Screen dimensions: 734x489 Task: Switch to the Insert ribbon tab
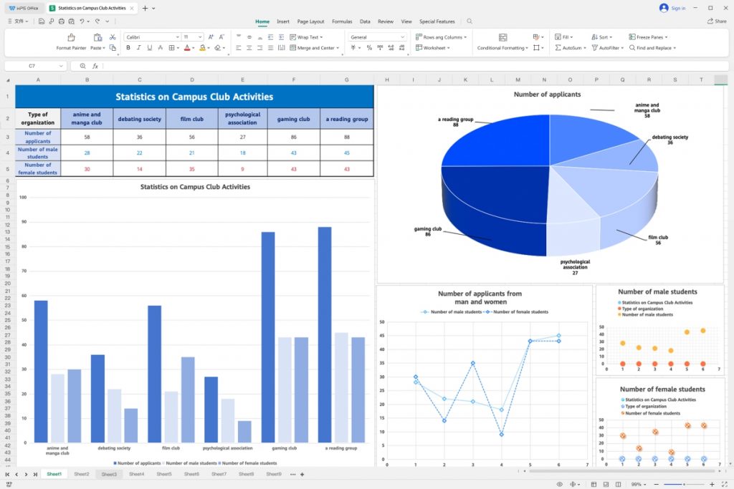point(283,21)
